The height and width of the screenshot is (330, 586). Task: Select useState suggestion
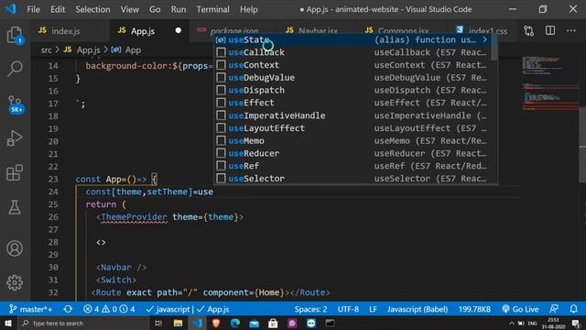353,39
